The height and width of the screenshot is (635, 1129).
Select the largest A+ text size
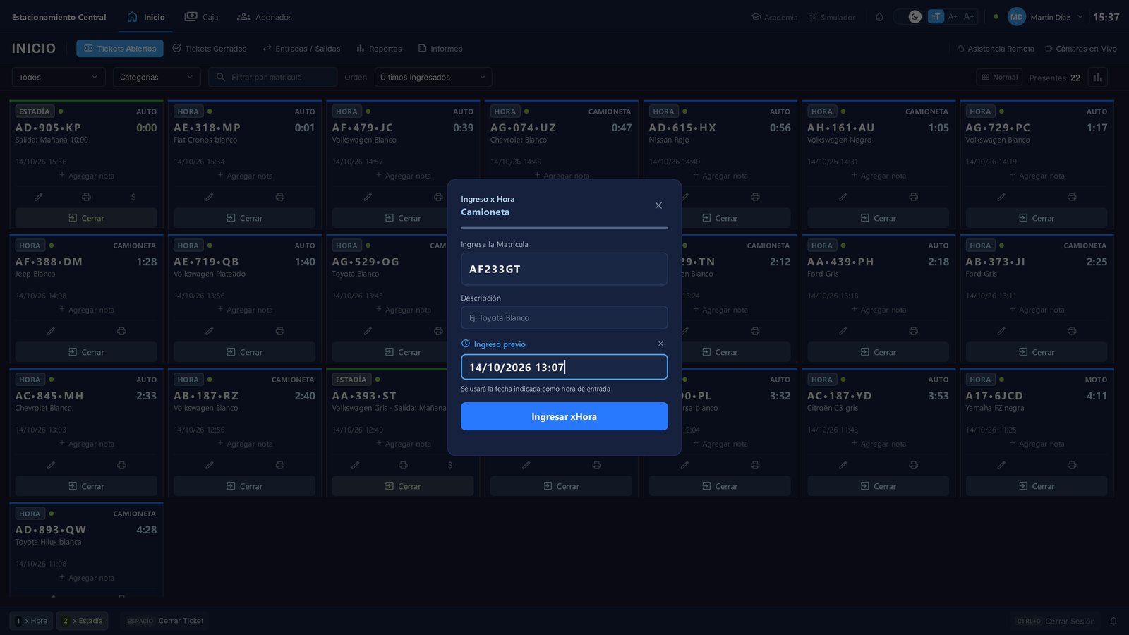click(969, 17)
